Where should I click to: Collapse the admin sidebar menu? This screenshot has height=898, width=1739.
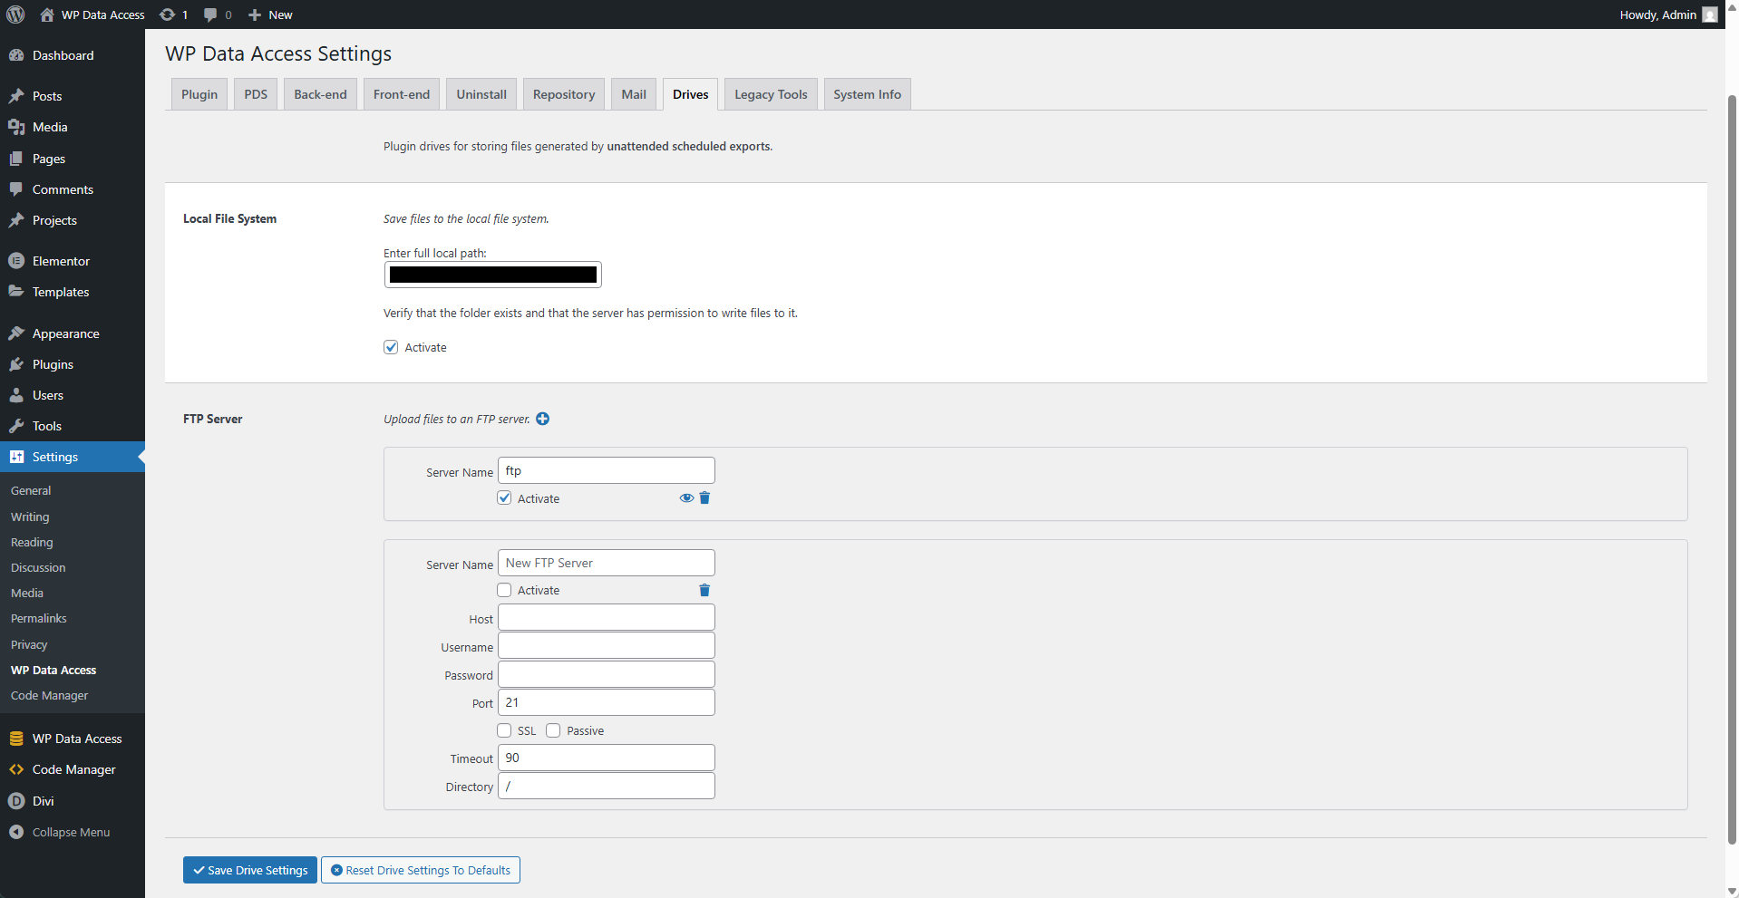click(70, 832)
